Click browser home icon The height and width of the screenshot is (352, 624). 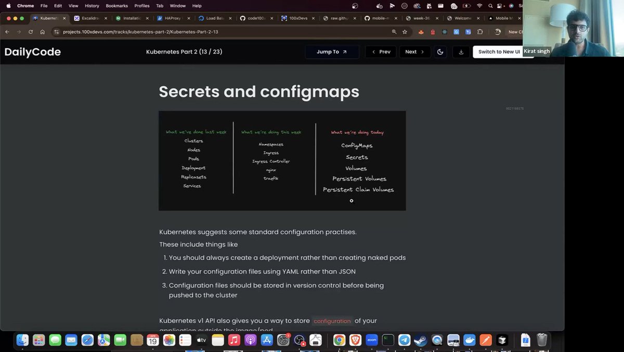[43, 32]
